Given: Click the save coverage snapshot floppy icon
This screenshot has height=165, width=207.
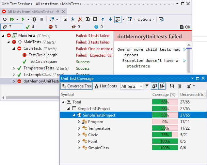Looking at the screenshot, I should pos(172,86).
